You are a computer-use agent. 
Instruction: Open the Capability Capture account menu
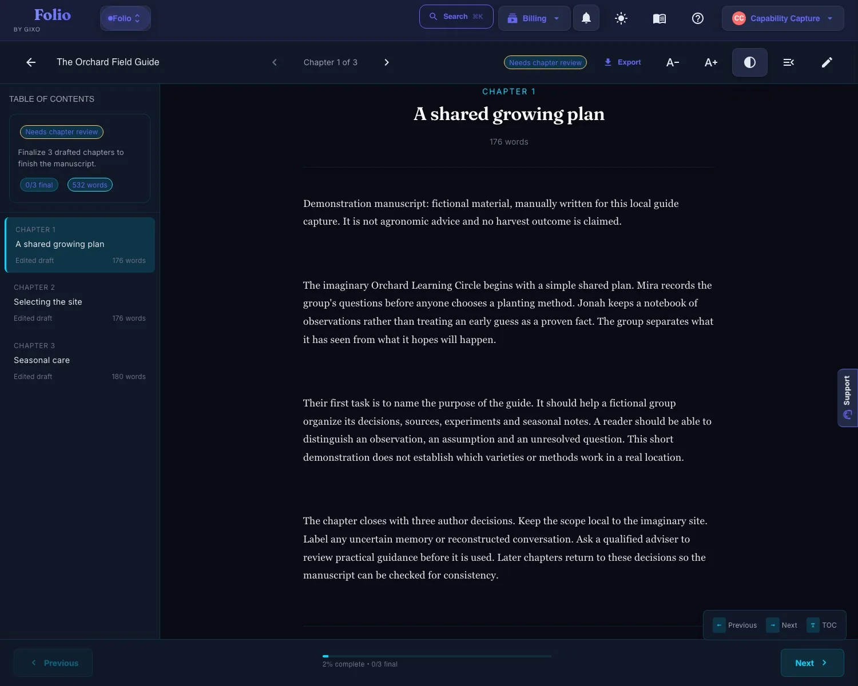782,18
